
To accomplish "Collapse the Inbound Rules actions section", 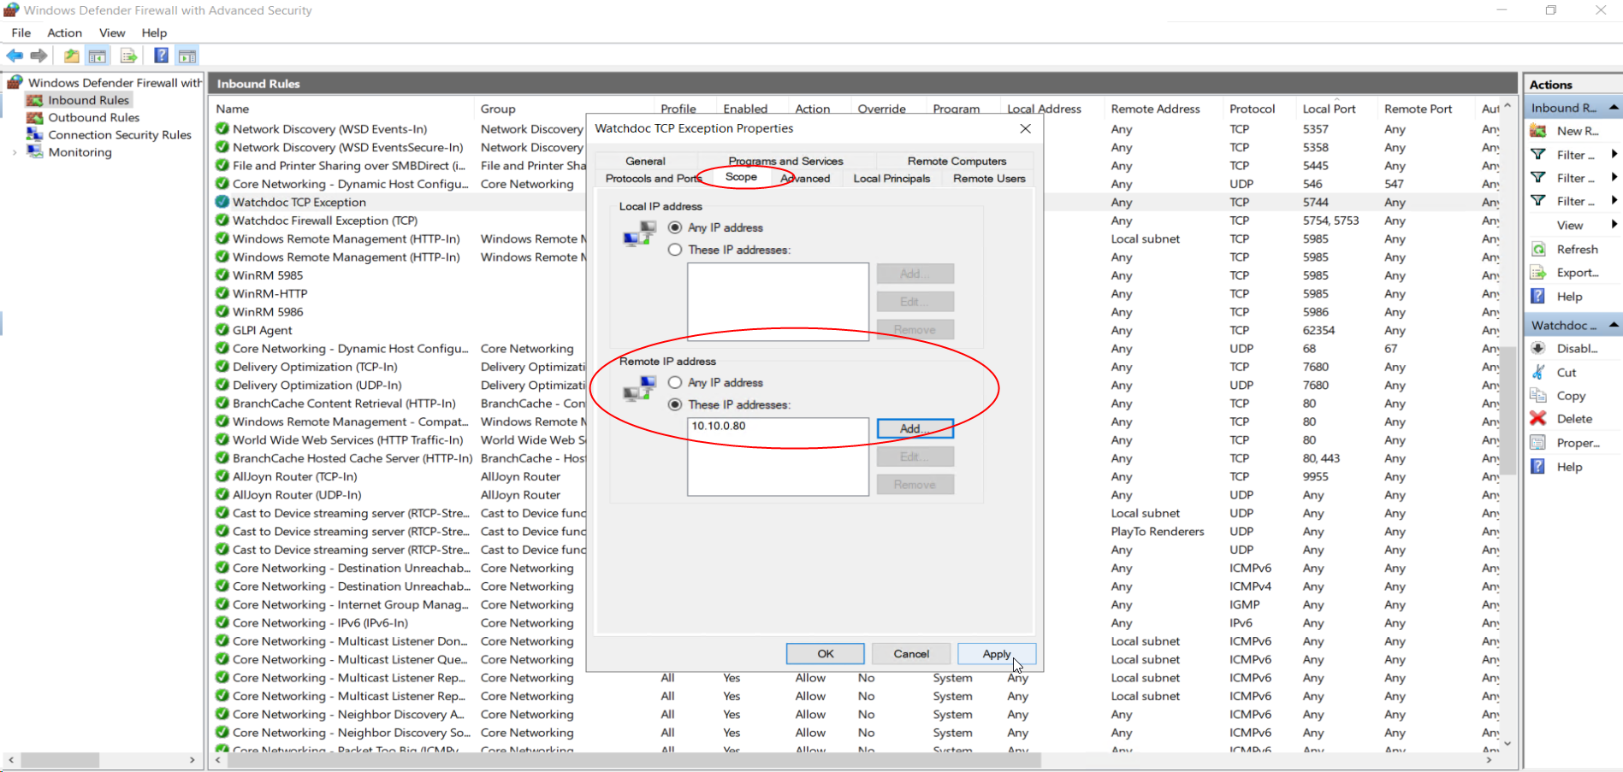I will click(x=1614, y=108).
